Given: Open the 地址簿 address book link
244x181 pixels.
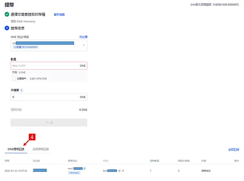Looking at the screenshot, I should 83,37.
